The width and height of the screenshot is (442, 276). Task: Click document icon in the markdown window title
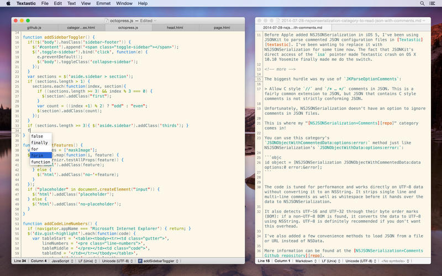pyautogui.click(x=278, y=20)
